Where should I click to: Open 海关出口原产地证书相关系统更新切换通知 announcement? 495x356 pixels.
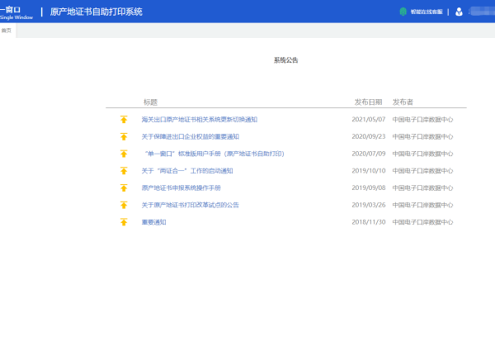pyautogui.click(x=200, y=119)
